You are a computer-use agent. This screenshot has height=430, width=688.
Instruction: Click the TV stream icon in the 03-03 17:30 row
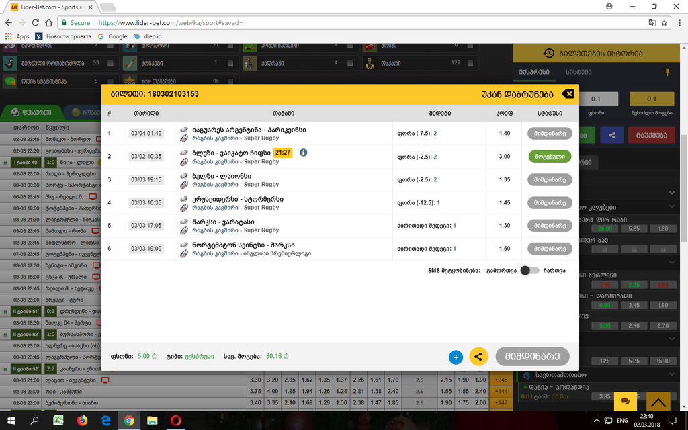click(x=96, y=265)
